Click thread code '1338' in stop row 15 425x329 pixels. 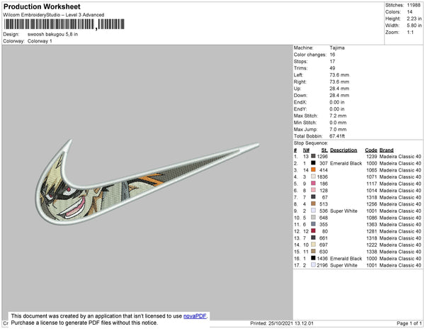click(372, 252)
